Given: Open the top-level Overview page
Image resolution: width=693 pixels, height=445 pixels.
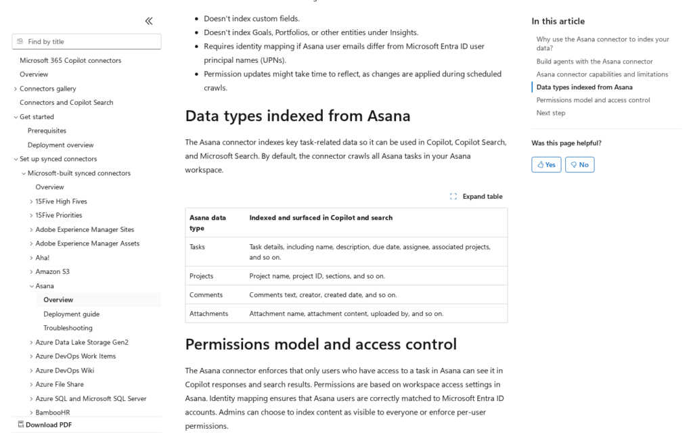Looking at the screenshot, I should pyautogui.click(x=34, y=74).
